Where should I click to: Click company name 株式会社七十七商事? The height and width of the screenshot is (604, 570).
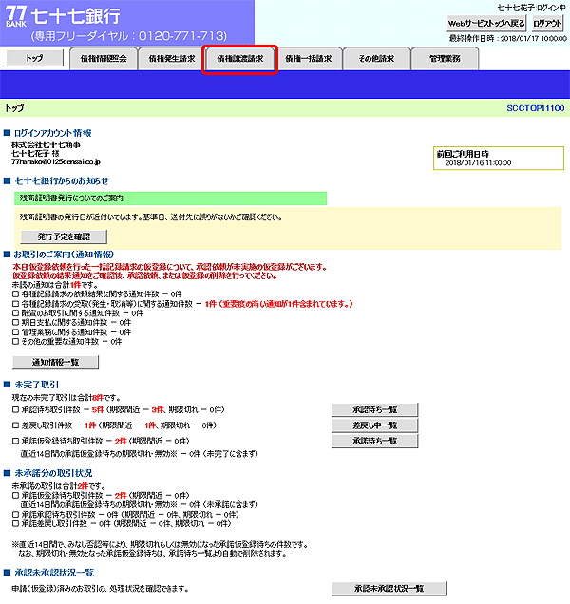pos(46,145)
